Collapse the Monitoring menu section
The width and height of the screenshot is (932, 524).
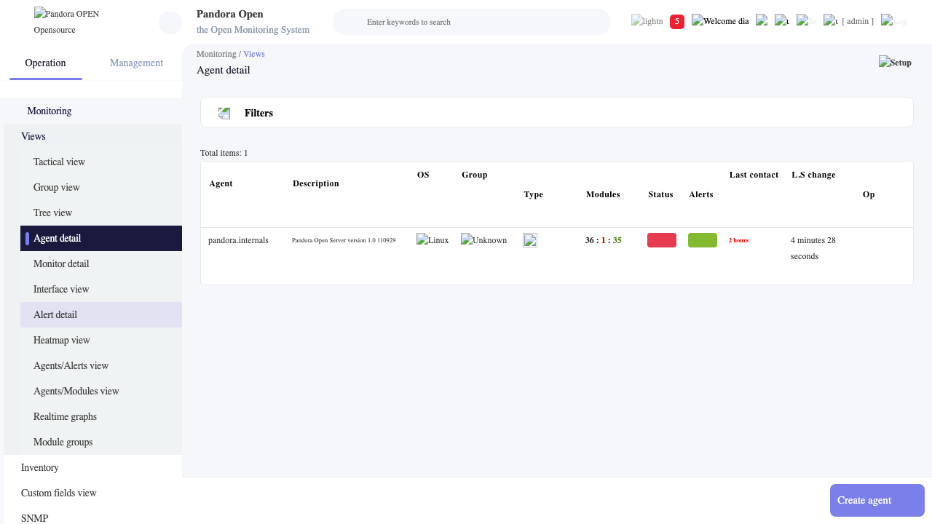[x=92, y=111]
